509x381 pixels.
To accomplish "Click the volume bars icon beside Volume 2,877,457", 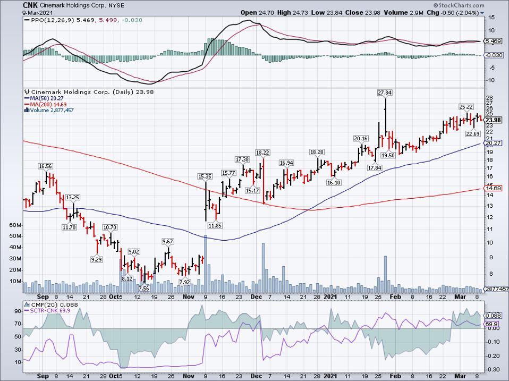I will pyautogui.click(x=27, y=110).
